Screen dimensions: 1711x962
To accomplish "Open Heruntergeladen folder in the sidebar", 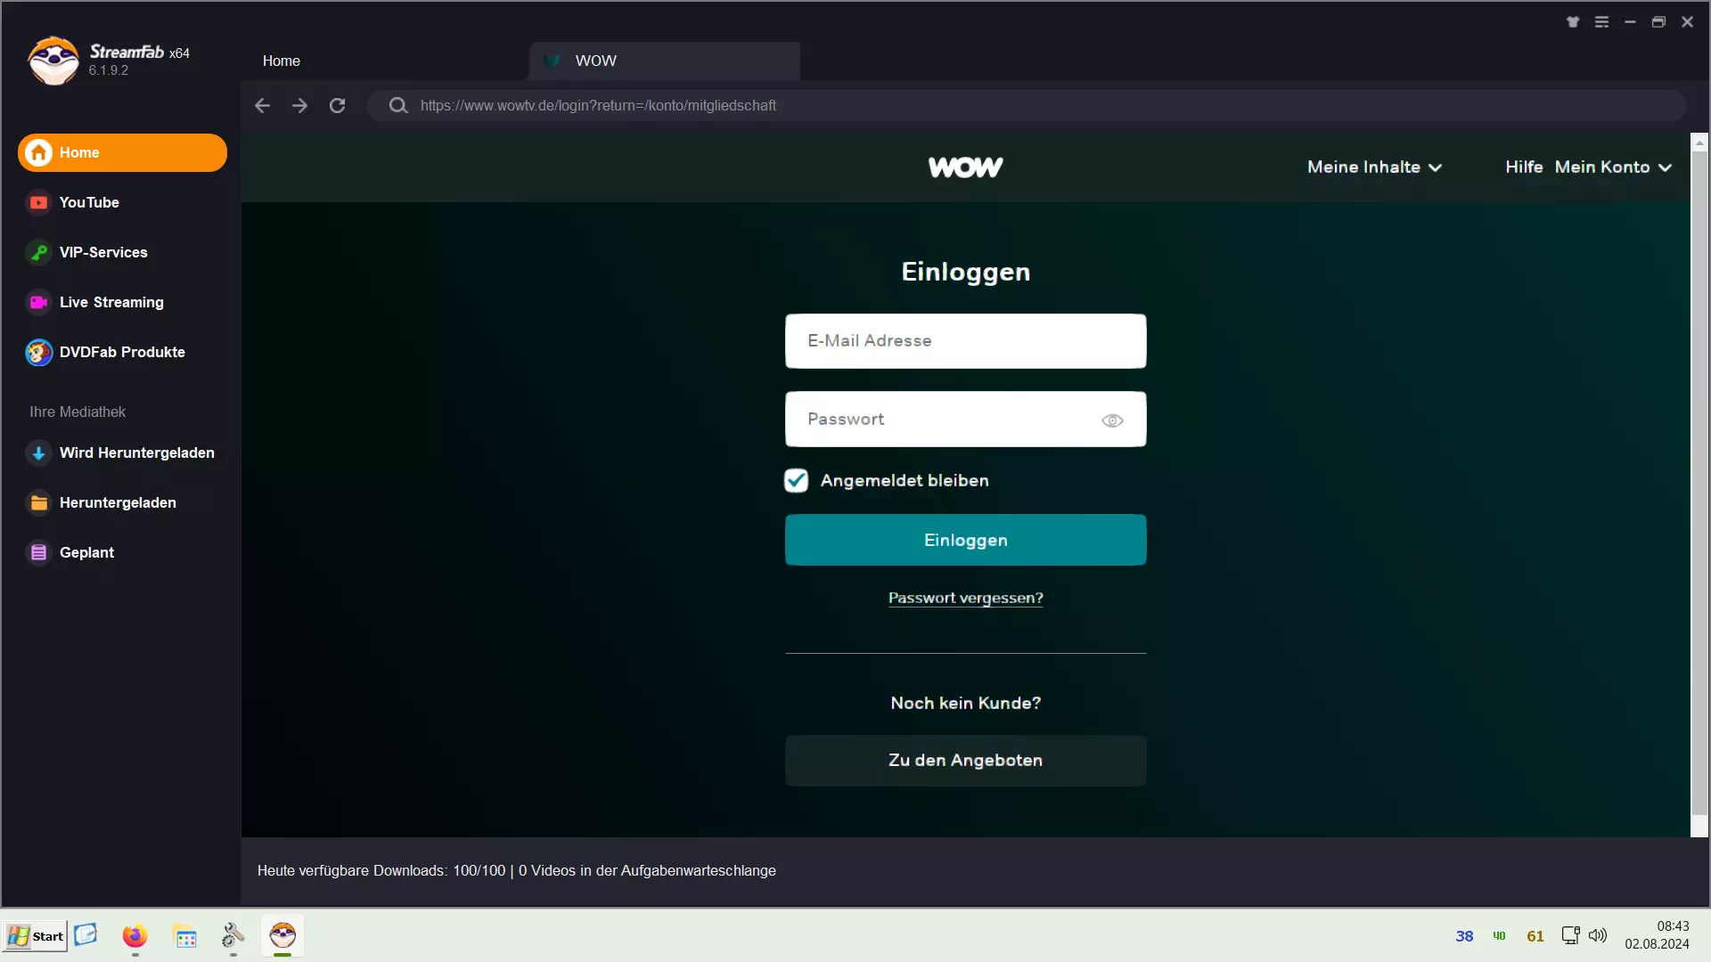I will pyautogui.click(x=122, y=502).
